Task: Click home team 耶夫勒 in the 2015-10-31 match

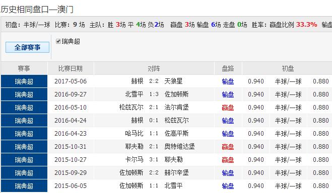Action: 134,147
